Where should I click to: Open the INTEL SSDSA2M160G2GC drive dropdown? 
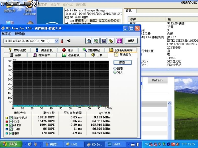pyautogui.click(x=57, y=41)
